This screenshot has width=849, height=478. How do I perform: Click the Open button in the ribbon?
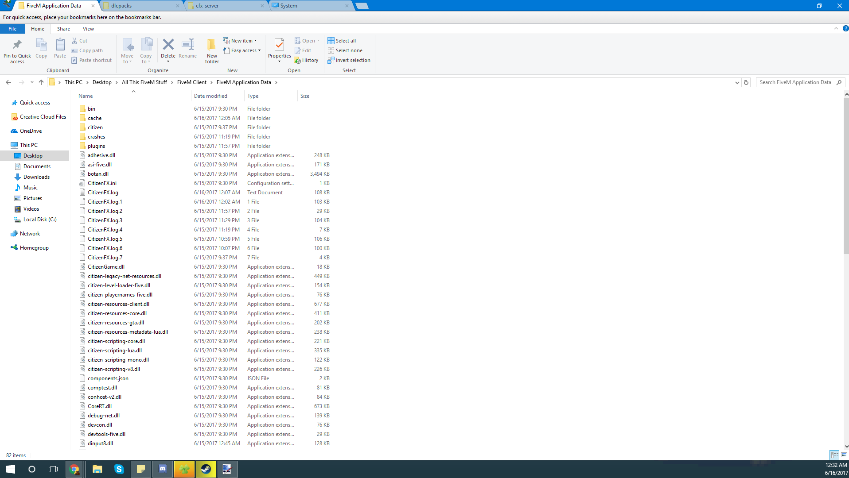307,41
